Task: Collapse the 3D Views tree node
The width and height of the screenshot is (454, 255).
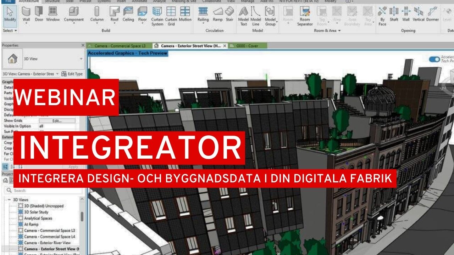Action: [10, 200]
